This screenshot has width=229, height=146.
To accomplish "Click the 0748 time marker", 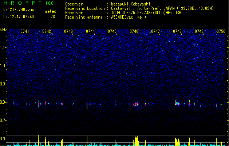I will click(177, 31).
